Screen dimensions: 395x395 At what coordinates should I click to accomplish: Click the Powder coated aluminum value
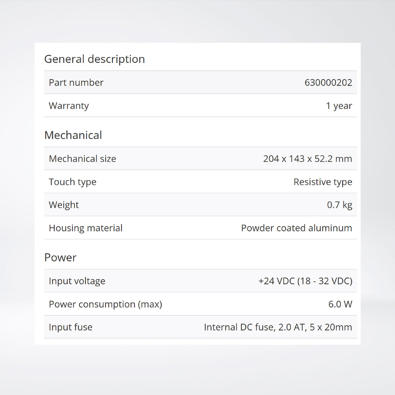pyautogui.click(x=296, y=228)
